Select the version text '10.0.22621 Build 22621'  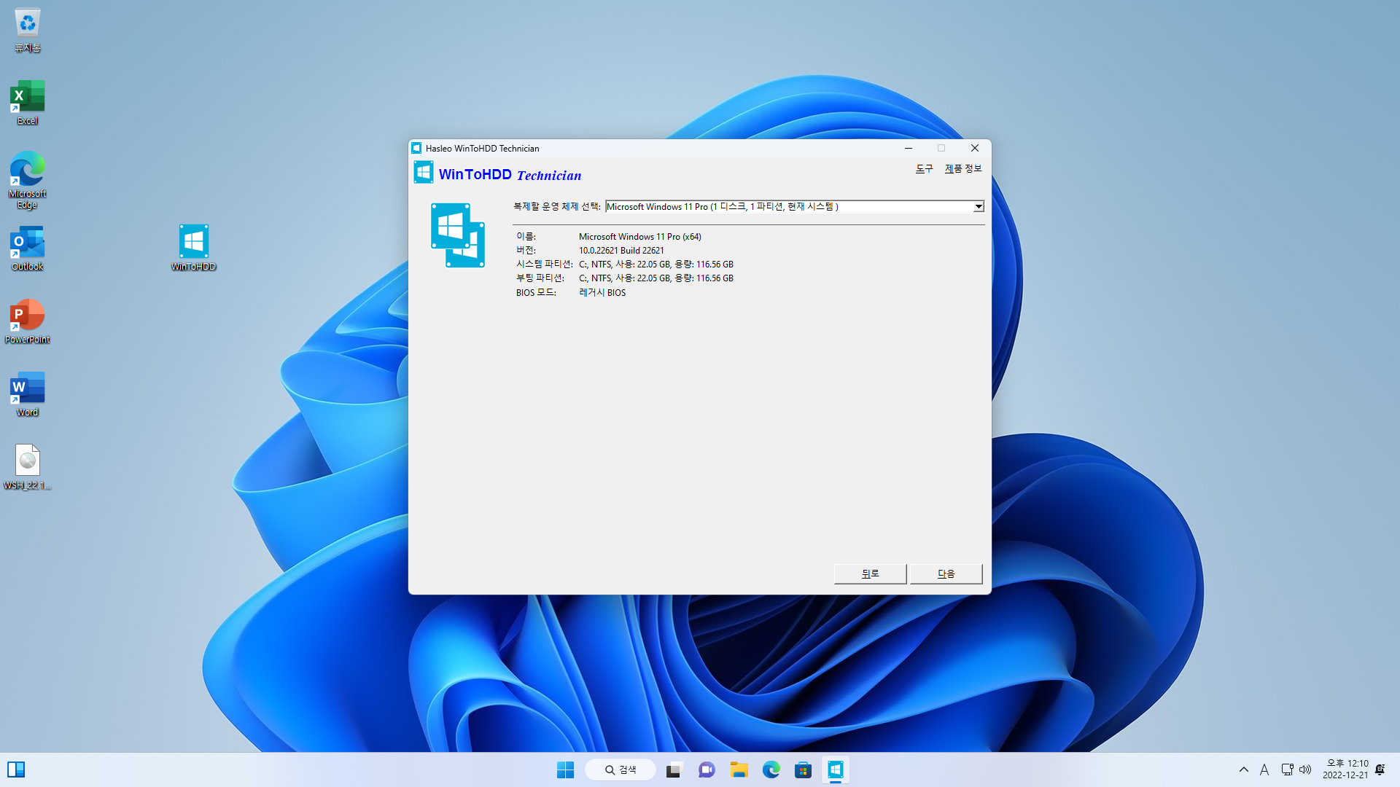pyautogui.click(x=621, y=251)
